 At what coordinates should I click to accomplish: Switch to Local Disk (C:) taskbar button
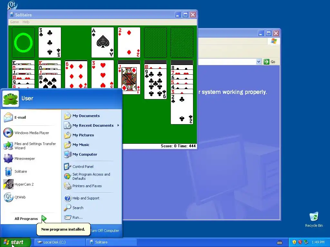tap(60, 242)
